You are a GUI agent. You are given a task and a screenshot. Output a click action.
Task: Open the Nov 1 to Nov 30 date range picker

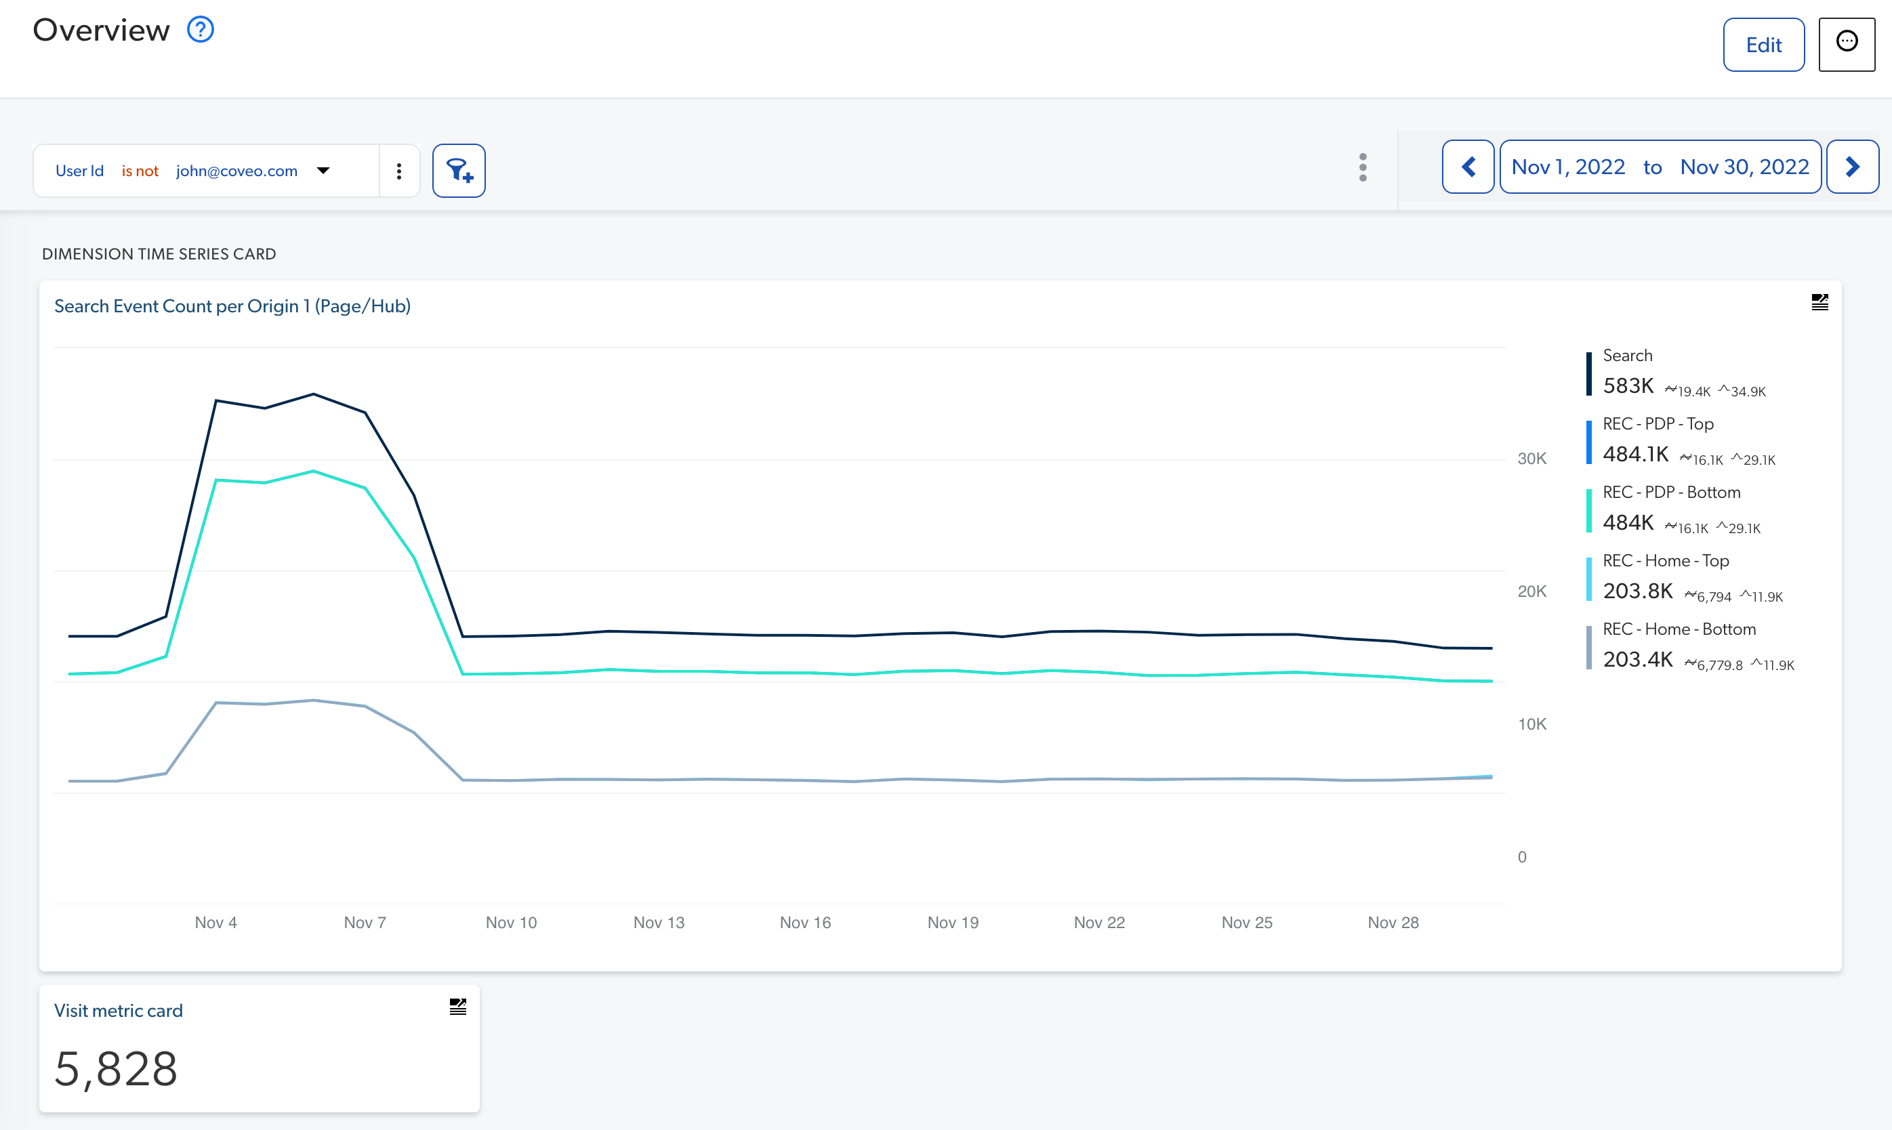pyautogui.click(x=1660, y=167)
